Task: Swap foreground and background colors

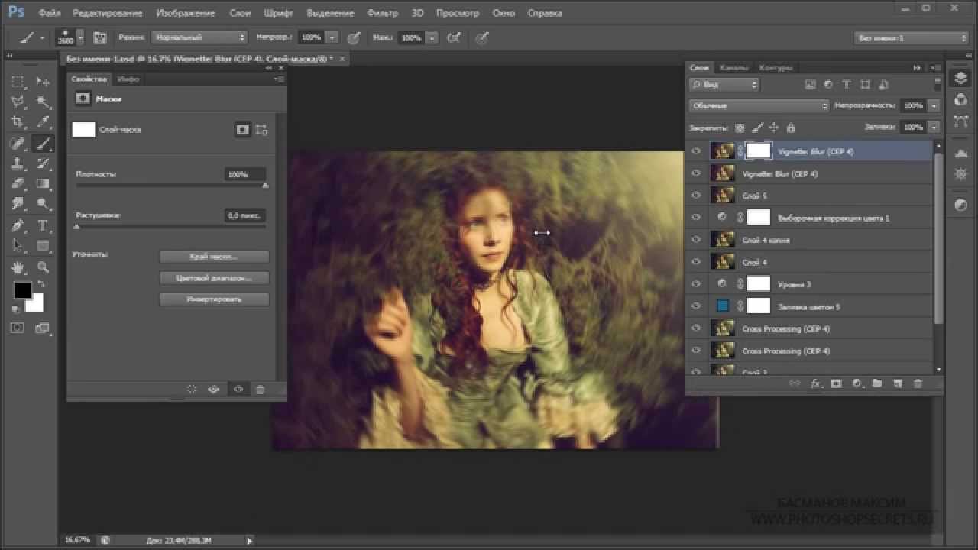Action: click(x=40, y=285)
